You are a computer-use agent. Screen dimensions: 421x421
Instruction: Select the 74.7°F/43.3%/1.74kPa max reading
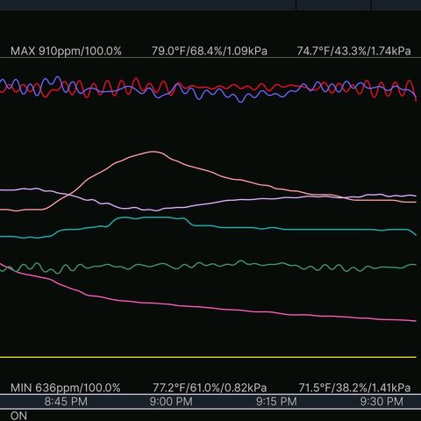[x=353, y=51]
